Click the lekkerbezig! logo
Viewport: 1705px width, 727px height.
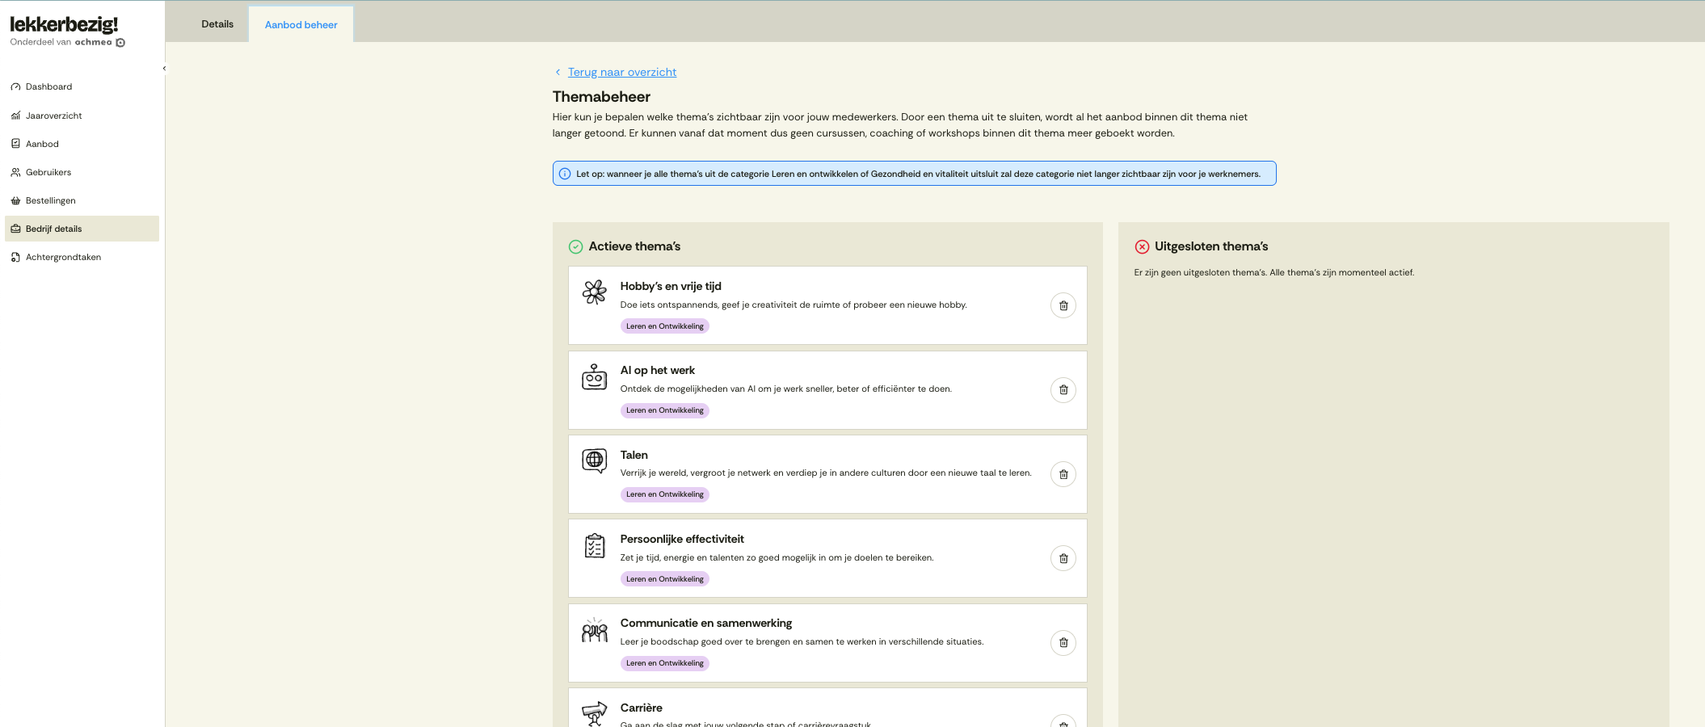tap(64, 25)
